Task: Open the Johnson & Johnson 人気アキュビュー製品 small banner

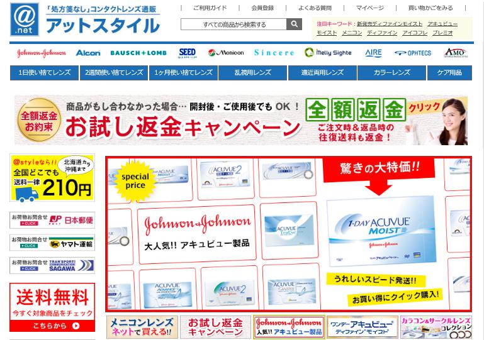Action: (289, 327)
